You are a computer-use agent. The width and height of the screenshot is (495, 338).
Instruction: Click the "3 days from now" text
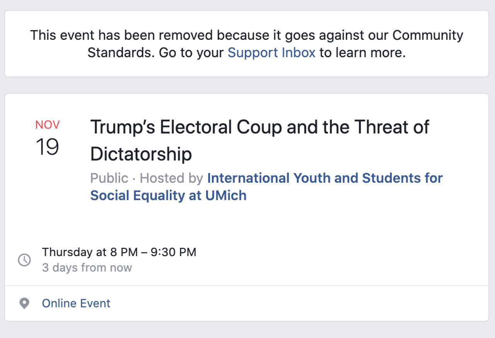coord(87,268)
